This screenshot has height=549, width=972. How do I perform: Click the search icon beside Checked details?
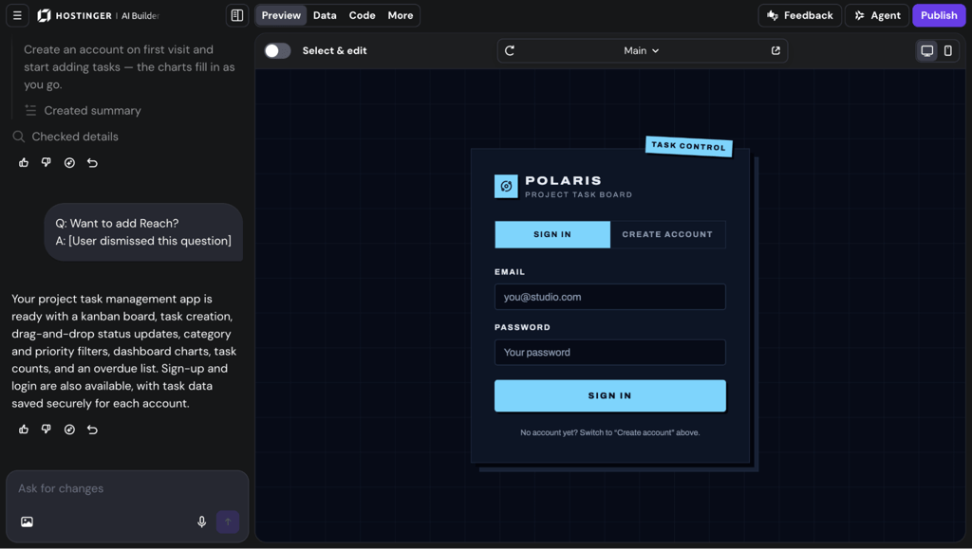pos(19,137)
